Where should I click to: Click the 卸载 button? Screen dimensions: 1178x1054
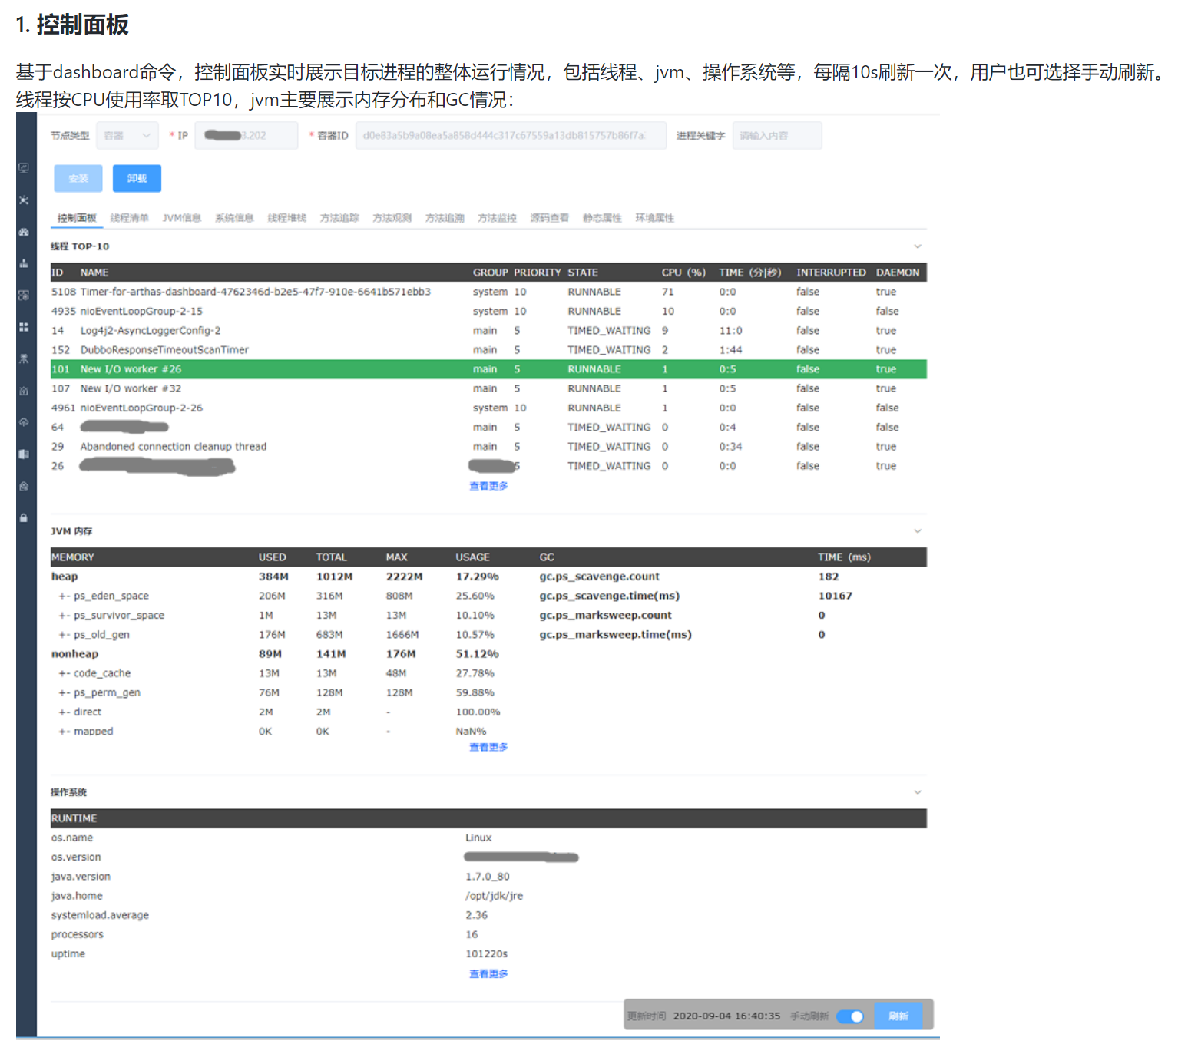click(137, 179)
